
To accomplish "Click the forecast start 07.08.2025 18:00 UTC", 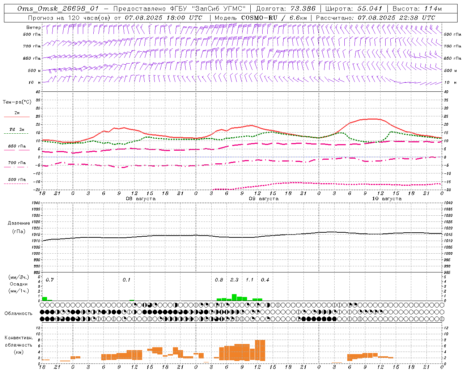I will click(163, 18).
